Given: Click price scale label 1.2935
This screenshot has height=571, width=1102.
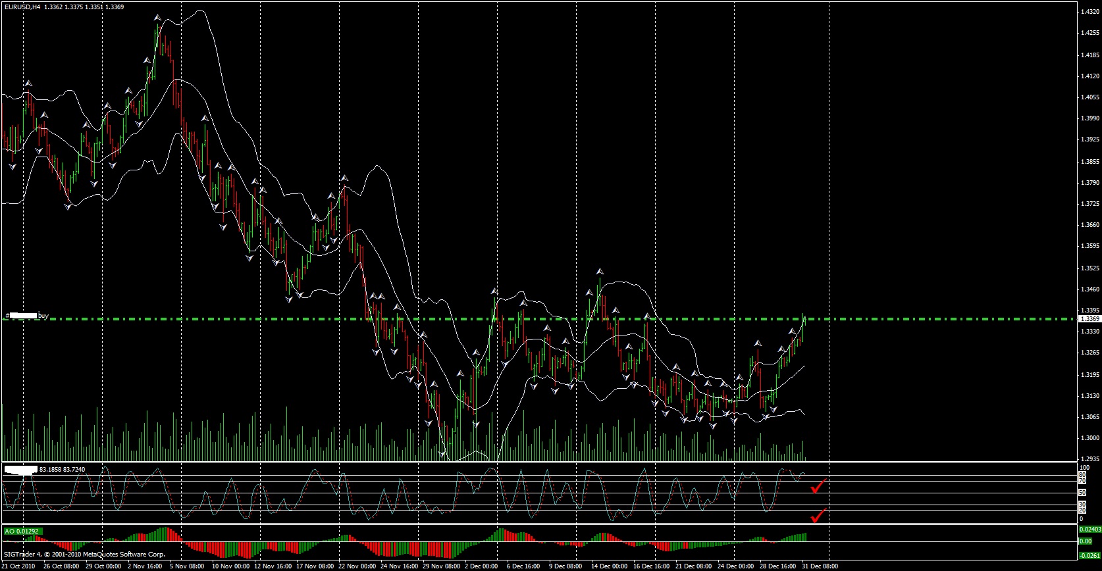Looking at the screenshot, I should coord(1089,460).
